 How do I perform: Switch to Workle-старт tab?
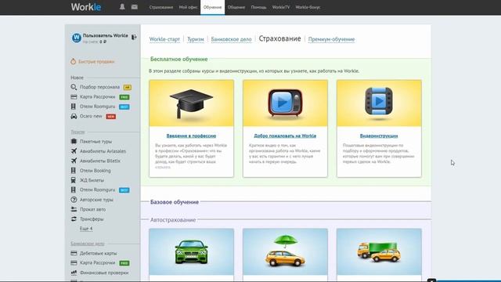[164, 39]
